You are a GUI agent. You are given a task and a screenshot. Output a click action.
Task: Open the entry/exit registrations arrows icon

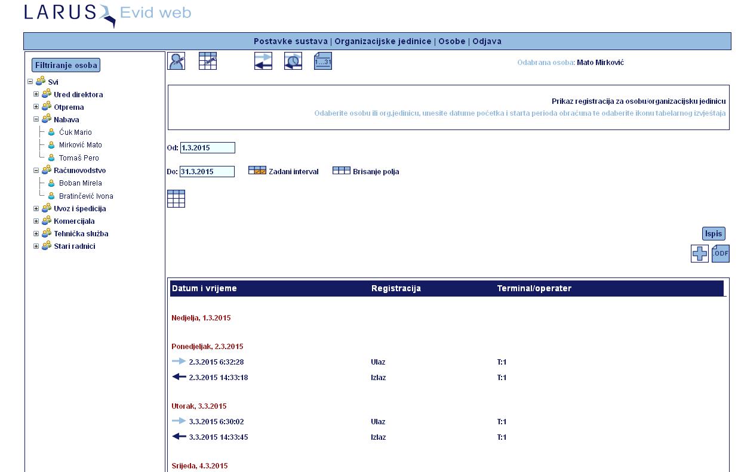pos(263,61)
